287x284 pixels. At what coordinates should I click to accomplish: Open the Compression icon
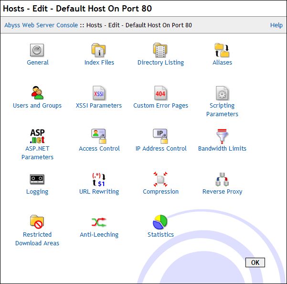[x=160, y=179]
